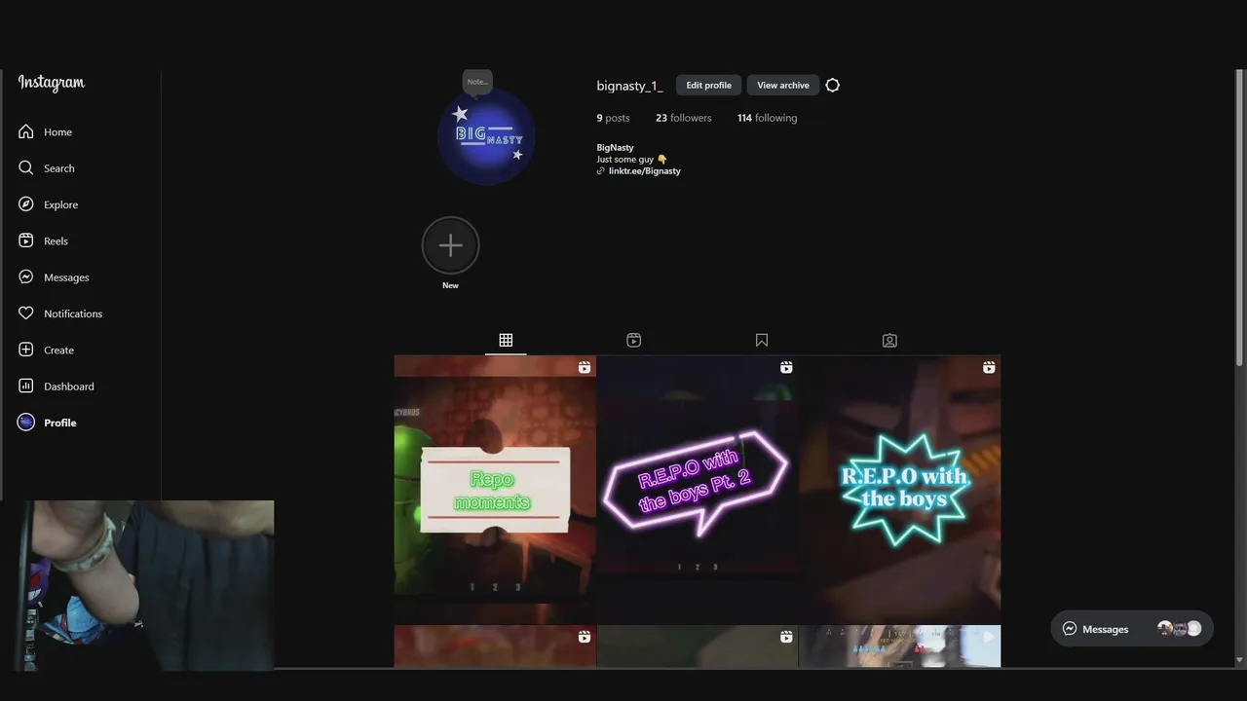
Task: Open the Repo moments post
Action: [x=495, y=489]
